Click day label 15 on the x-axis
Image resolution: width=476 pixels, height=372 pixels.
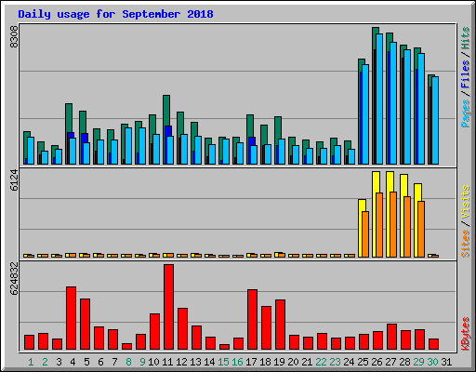tap(223, 362)
